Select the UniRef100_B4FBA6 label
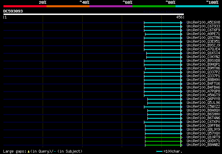 pos(203,88)
